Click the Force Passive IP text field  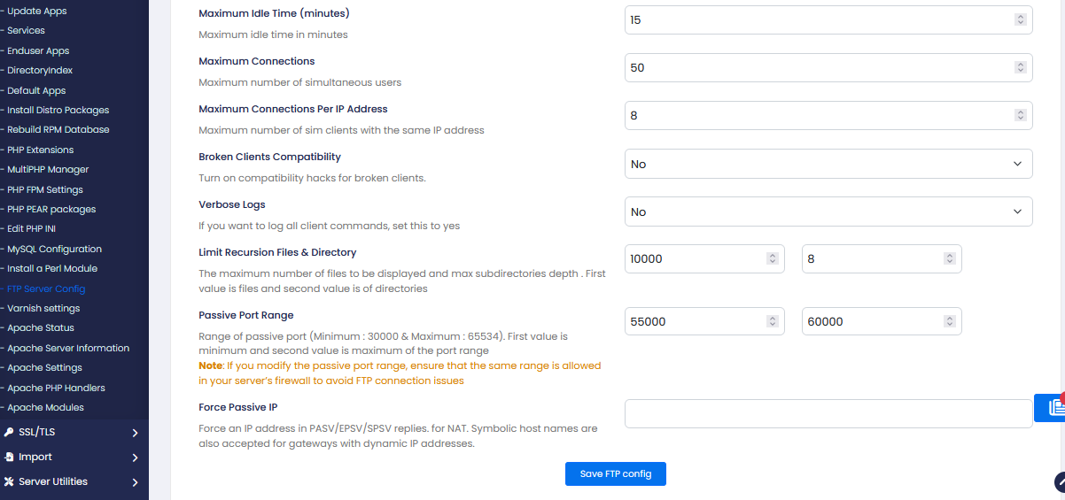[x=828, y=413]
